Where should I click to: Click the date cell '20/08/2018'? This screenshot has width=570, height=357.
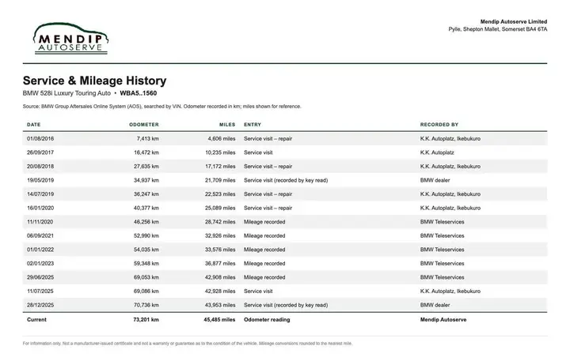(x=40, y=166)
